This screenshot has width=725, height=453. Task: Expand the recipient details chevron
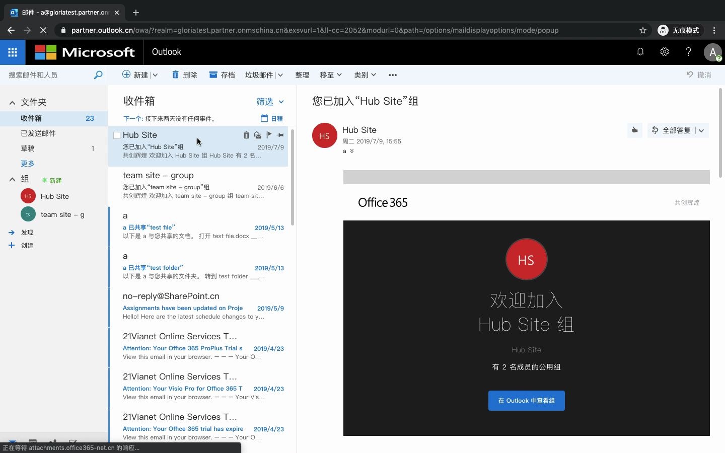(352, 151)
